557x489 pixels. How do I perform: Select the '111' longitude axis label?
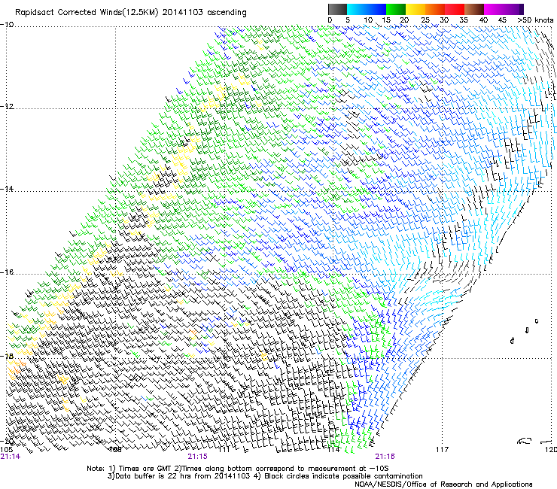(x=224, y=450)
